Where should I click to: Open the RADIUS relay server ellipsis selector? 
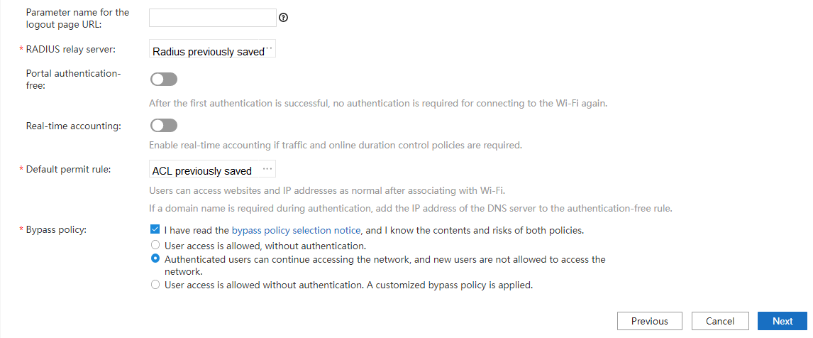(x=269, y=50)
